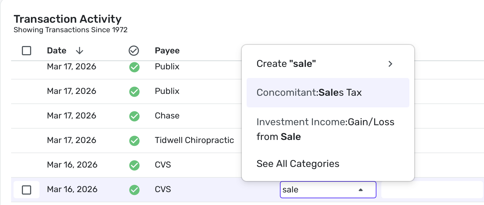Click green checkmark in highlighted CVS row

[x=134, y=190]
